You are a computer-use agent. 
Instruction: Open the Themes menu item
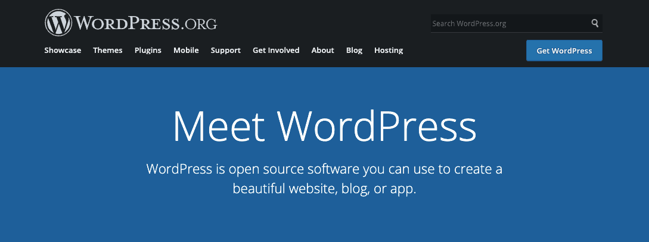tap(108, 51)
